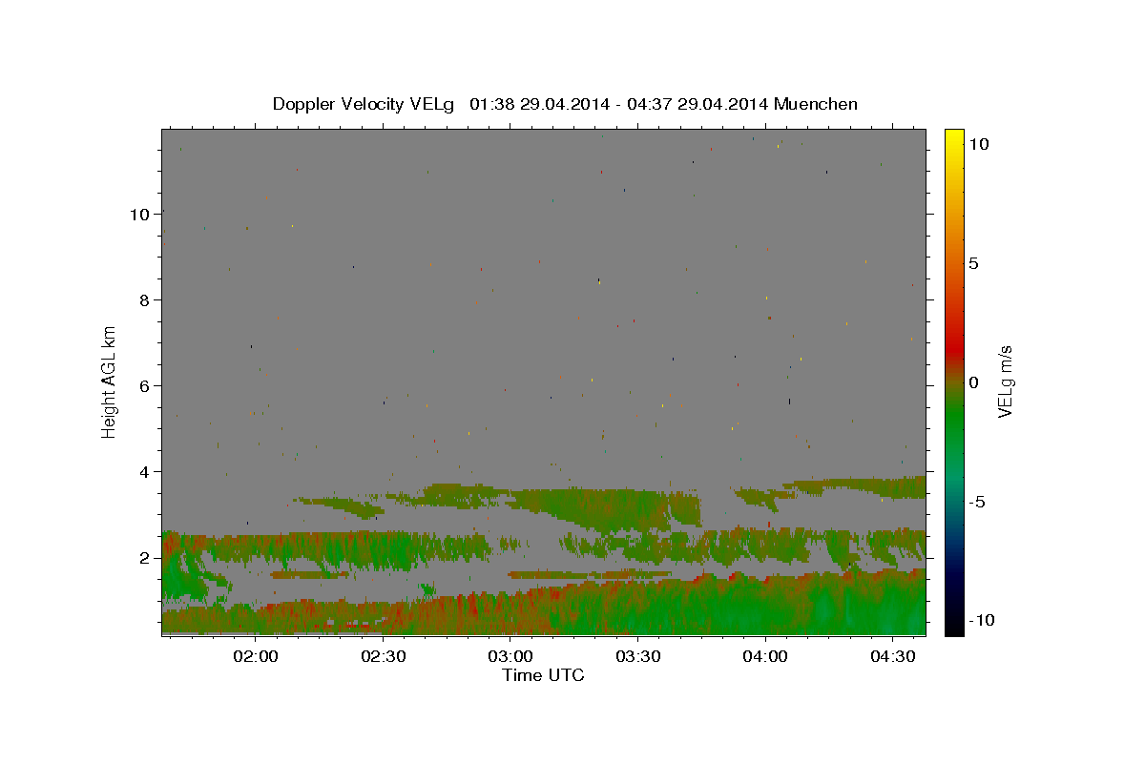This screenshot has height=763, width=1145.
Task: Click the 02:30 time axis label
Action: [x=383, y=656]
